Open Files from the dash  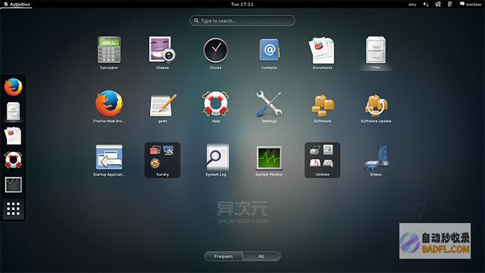pos(14,111)
